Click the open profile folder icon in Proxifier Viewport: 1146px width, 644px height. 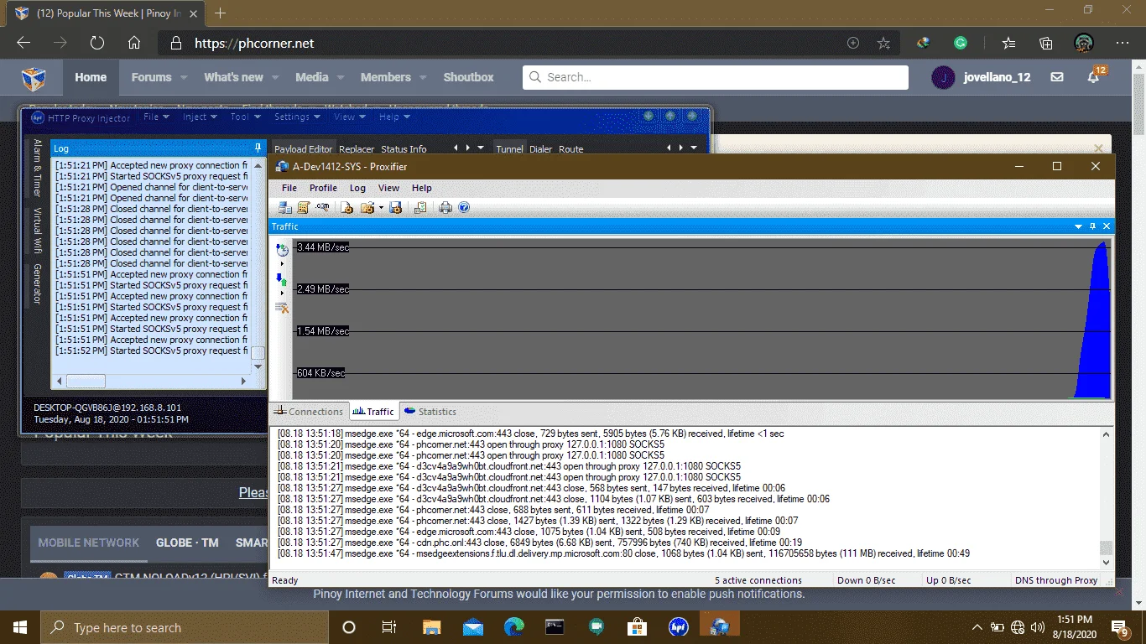[367, 207]
